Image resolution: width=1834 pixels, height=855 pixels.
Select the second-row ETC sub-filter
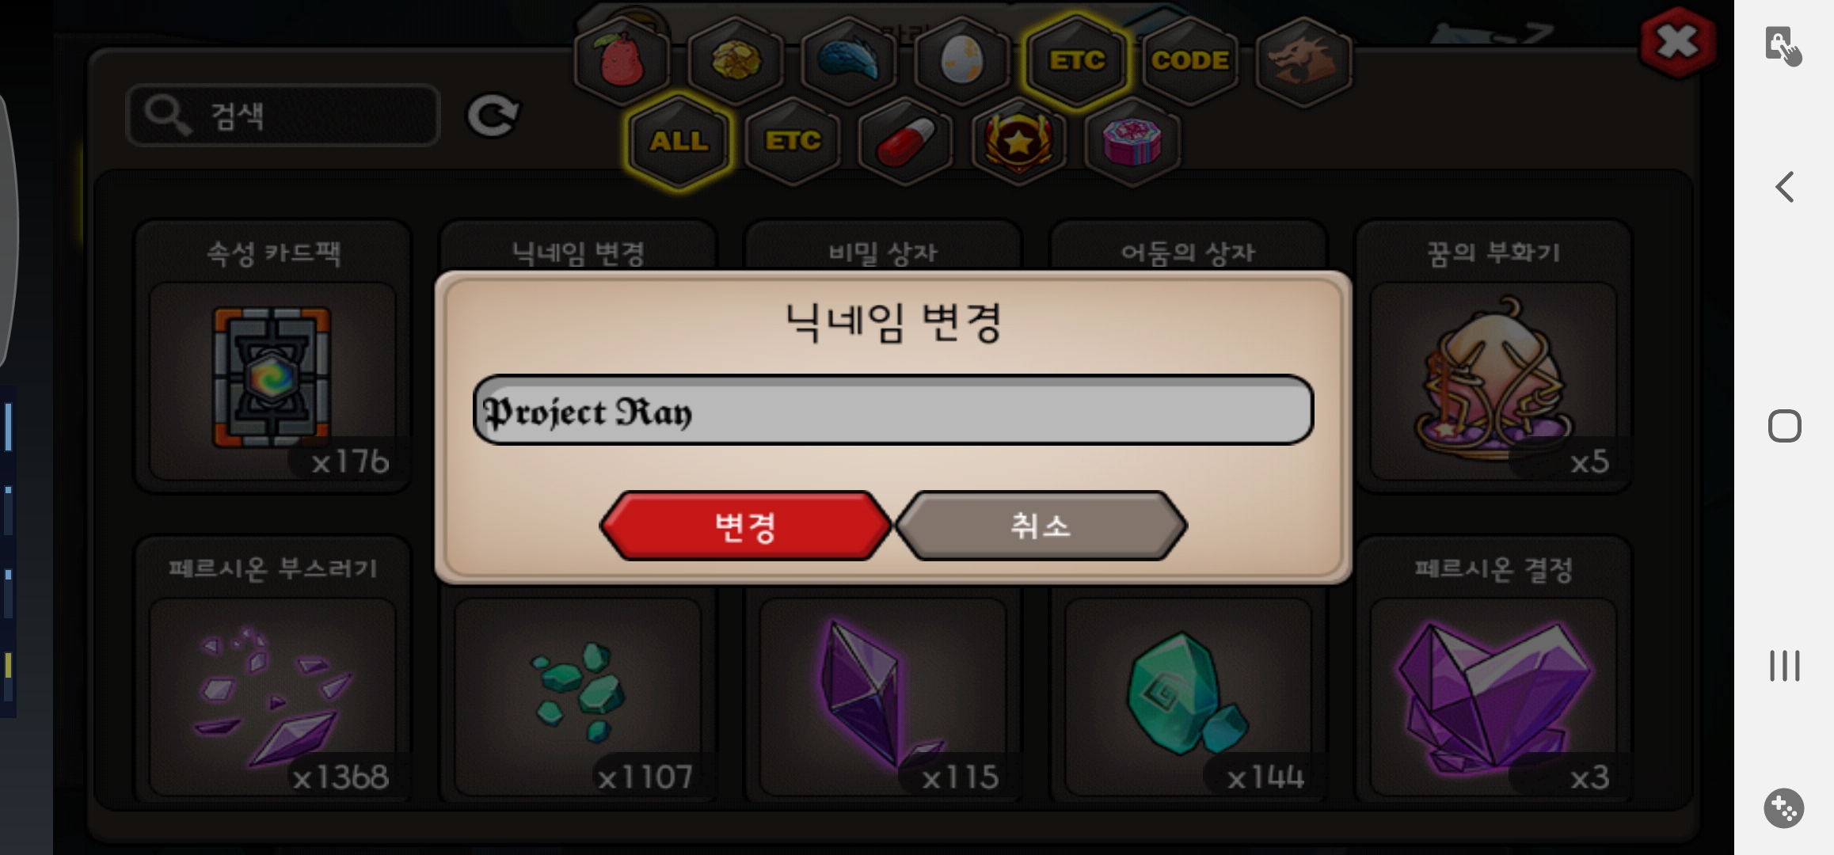(x=793, y=142)
